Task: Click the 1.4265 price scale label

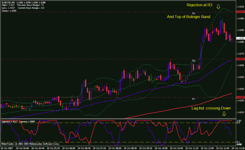Action: tap(241, 66)
